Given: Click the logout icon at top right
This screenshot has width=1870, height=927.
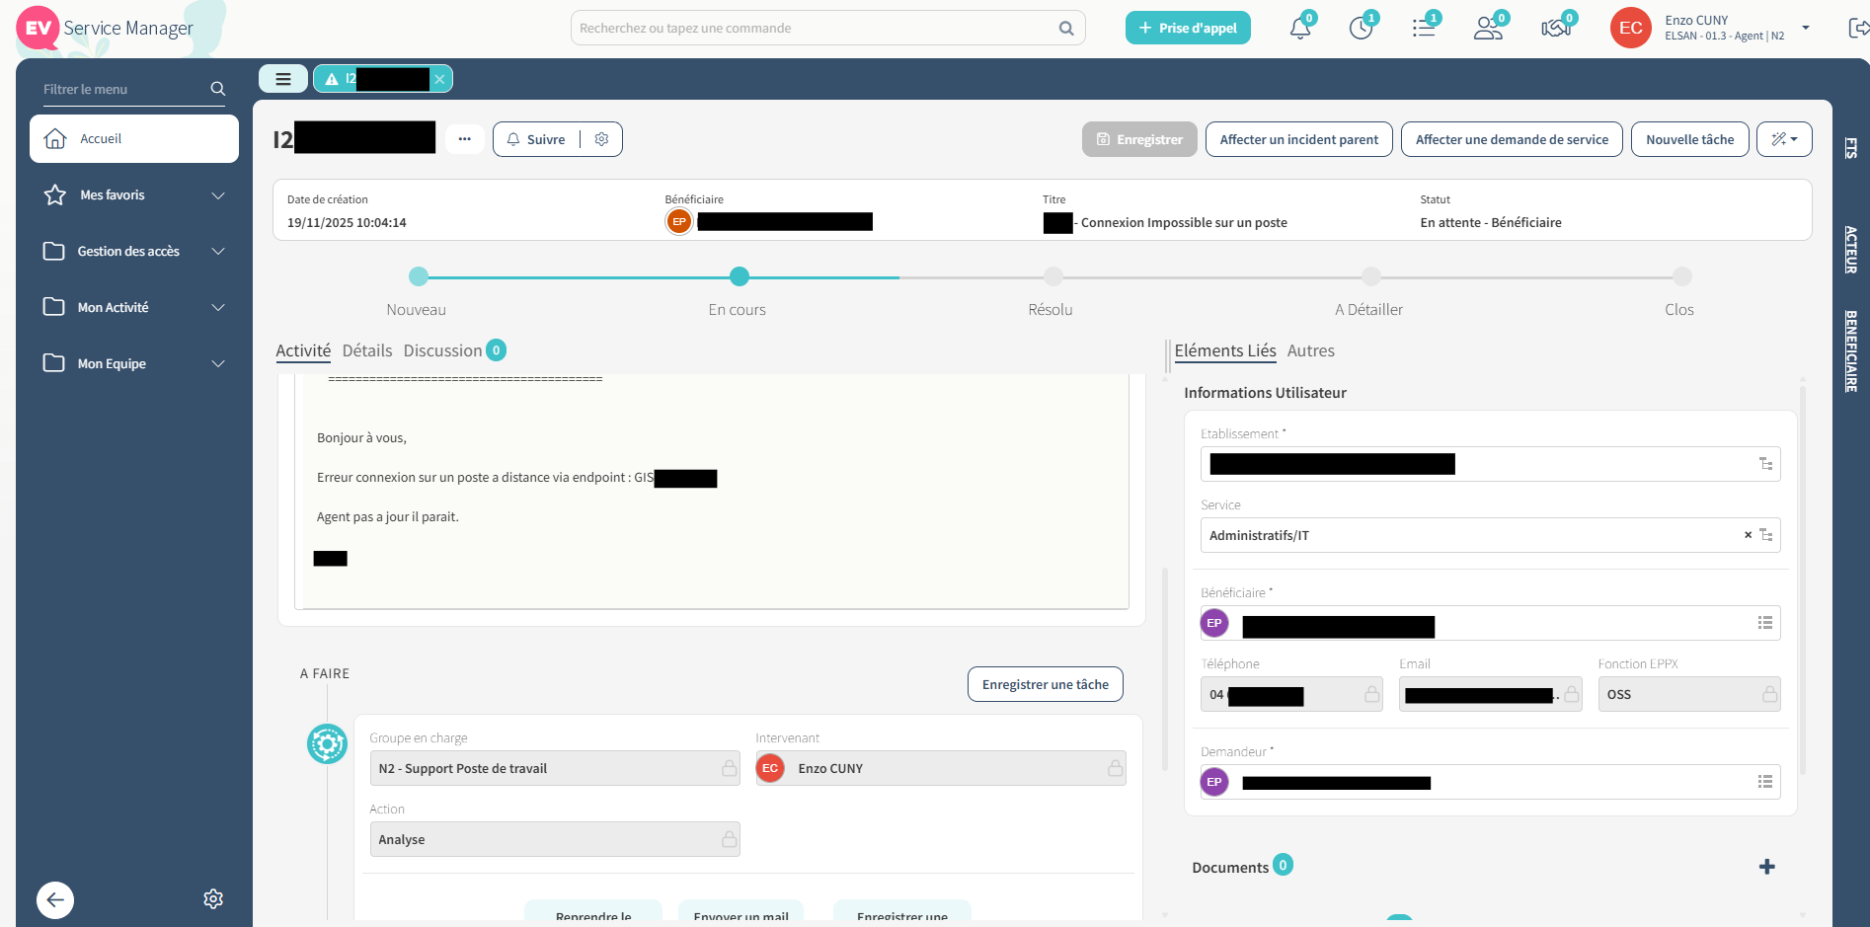Looking at the screenshot, I should tap(1857, 28).
